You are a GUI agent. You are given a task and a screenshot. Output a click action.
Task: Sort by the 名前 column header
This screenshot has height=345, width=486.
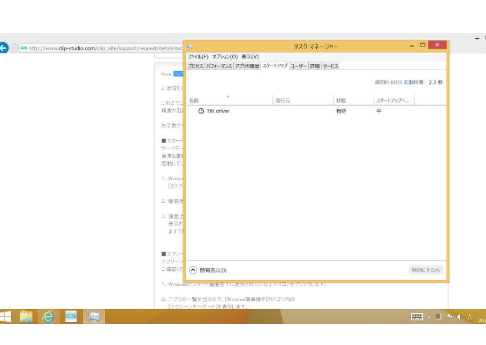[x=229, y=100]
